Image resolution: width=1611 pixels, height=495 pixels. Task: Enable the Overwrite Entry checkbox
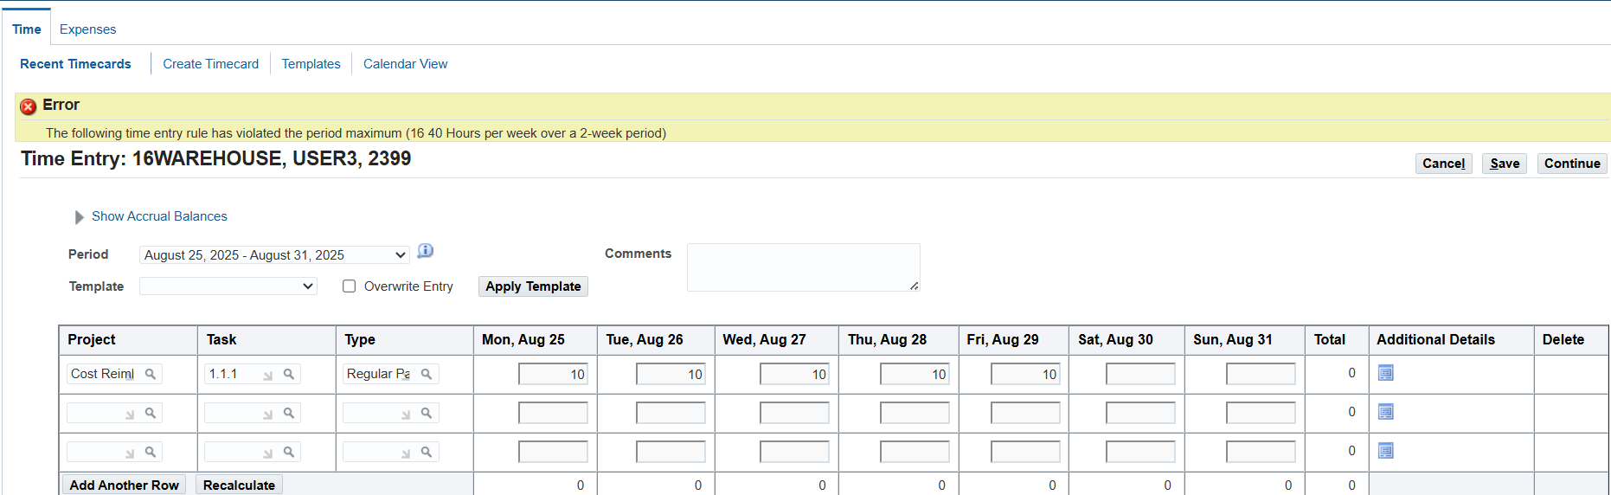pyautogui.click(x=350, y=286)
